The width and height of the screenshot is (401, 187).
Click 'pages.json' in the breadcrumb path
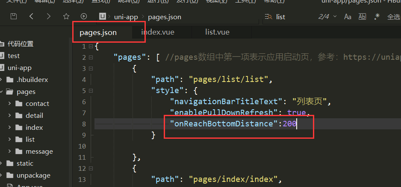(x=165, y=17)
